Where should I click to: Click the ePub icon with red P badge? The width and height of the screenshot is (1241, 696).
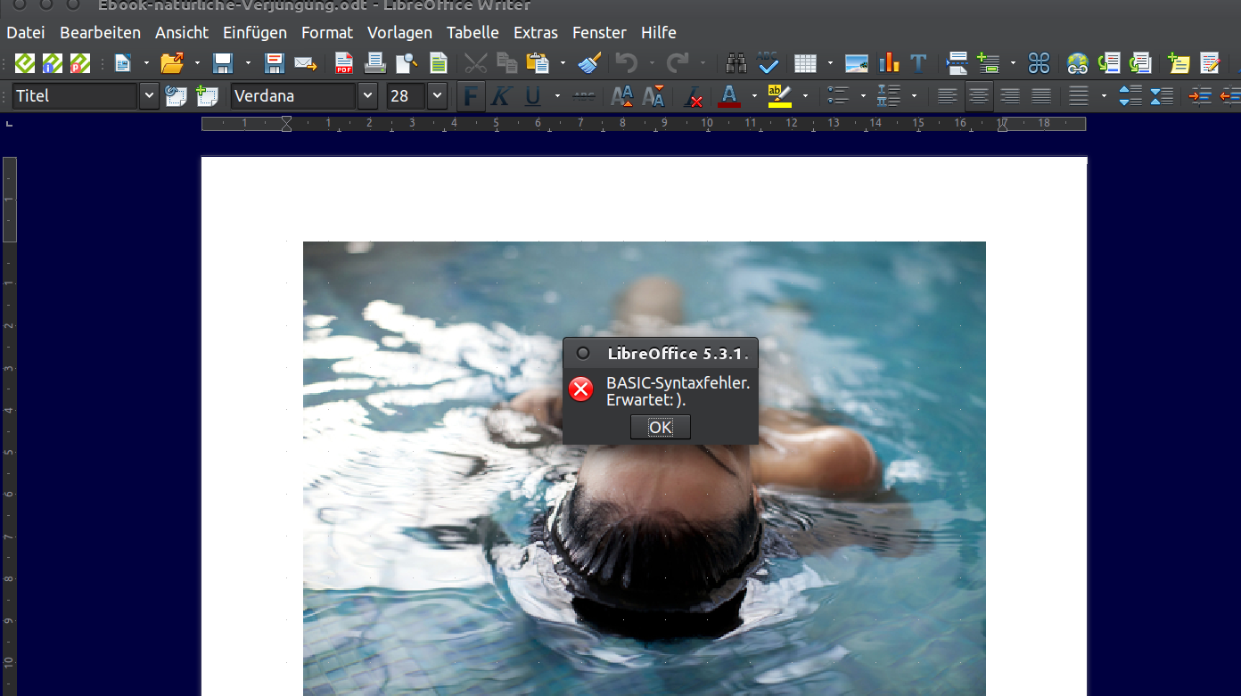pos(80,63)
